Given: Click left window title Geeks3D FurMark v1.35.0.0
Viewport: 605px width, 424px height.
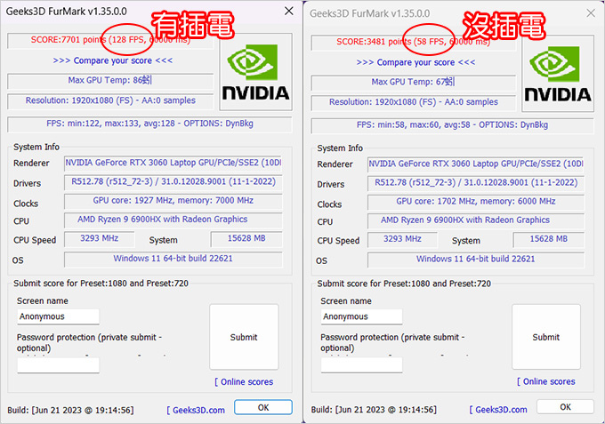Looking at the screenshot, I should coord(67,12).
